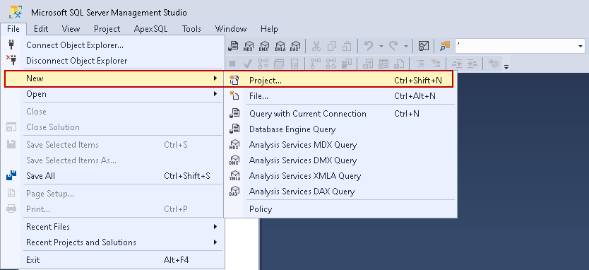Click the Undo arrow in toolbar
The height and width of the screenshot is (270, 589).
coord(369,46)
